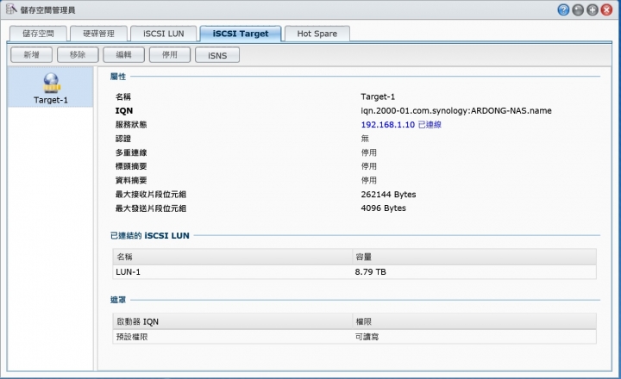Image resolution: width=621 pixels, height=379 pixels.
Task: Click the 192.168.1.10 已連線 status link
Action: 401,125
